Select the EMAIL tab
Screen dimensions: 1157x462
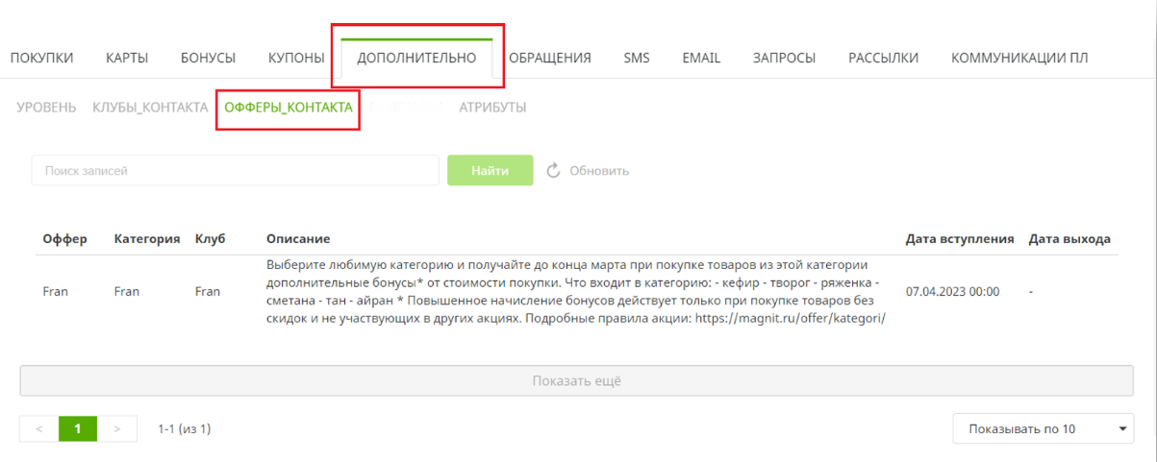(x=701, y=58)
